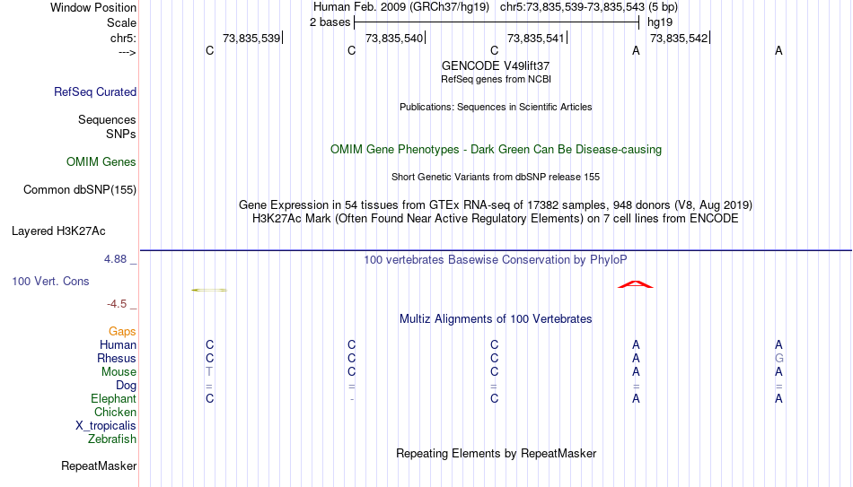Click the -4.5 PhyloP minimum value
The width and height of the screenshot is (853, 487).
117,304
